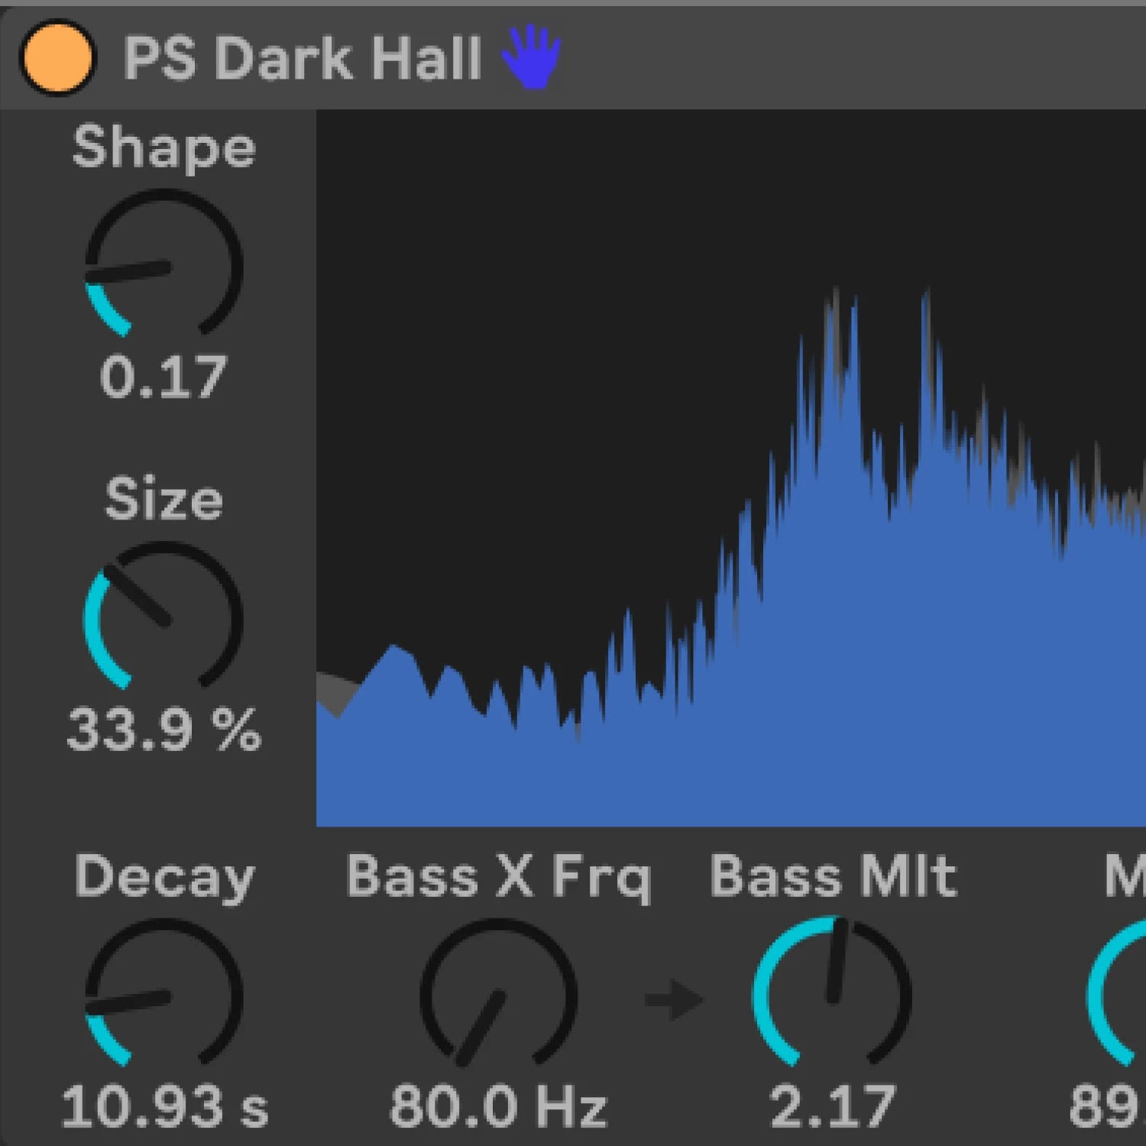Click the arrow icon before Bass Mlt
1146x1146 pixels.
tap(673, 999)
